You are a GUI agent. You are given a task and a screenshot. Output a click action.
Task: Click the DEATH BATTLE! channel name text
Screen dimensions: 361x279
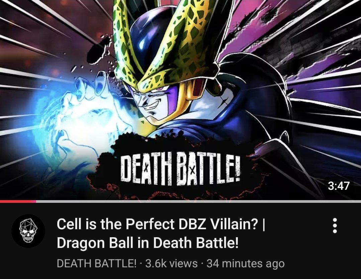[x=96, y=263]
